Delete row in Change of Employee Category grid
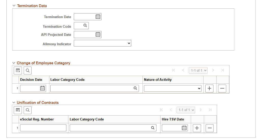 [222, 88]
